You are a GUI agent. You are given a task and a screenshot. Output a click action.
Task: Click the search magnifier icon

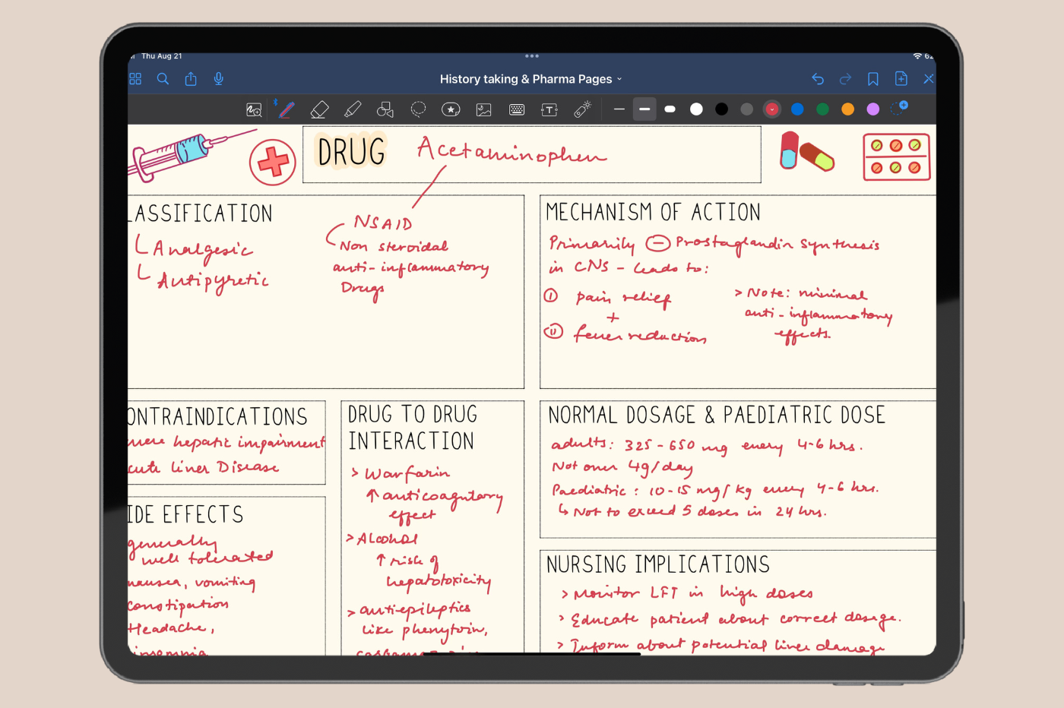[163, 79]
